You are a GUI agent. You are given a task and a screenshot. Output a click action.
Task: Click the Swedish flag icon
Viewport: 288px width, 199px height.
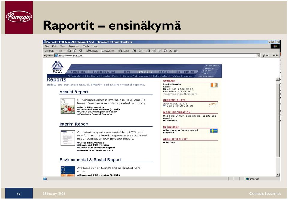pos(214,131)
